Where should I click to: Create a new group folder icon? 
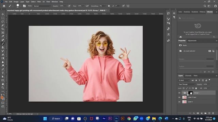[205, 113]
